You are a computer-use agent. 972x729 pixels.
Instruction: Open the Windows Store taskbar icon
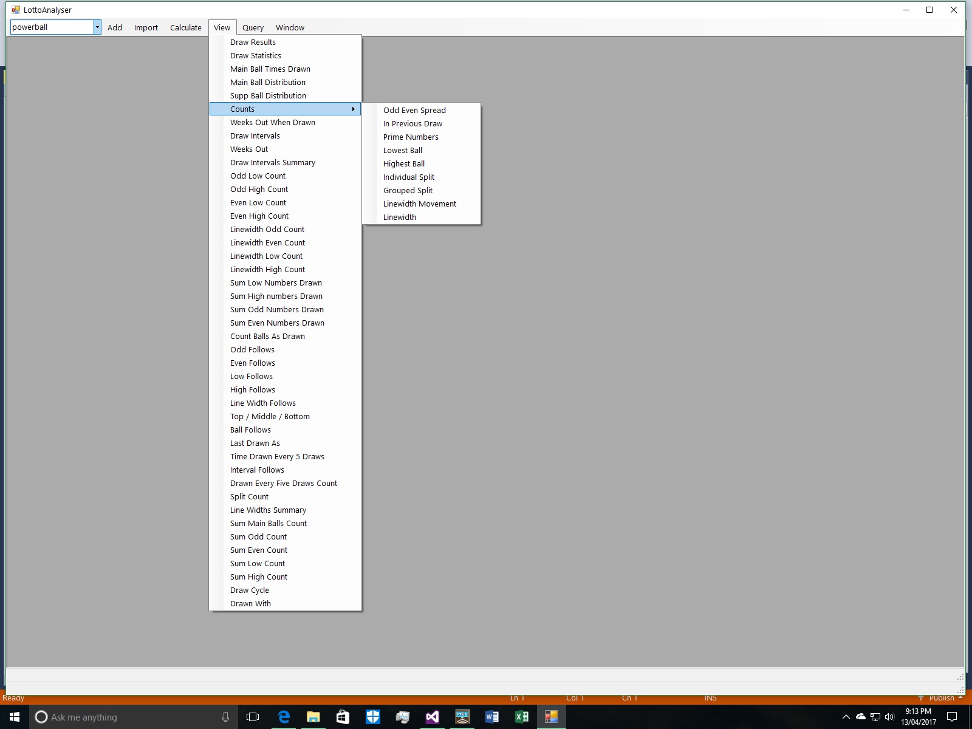click(x=343, y=717)
